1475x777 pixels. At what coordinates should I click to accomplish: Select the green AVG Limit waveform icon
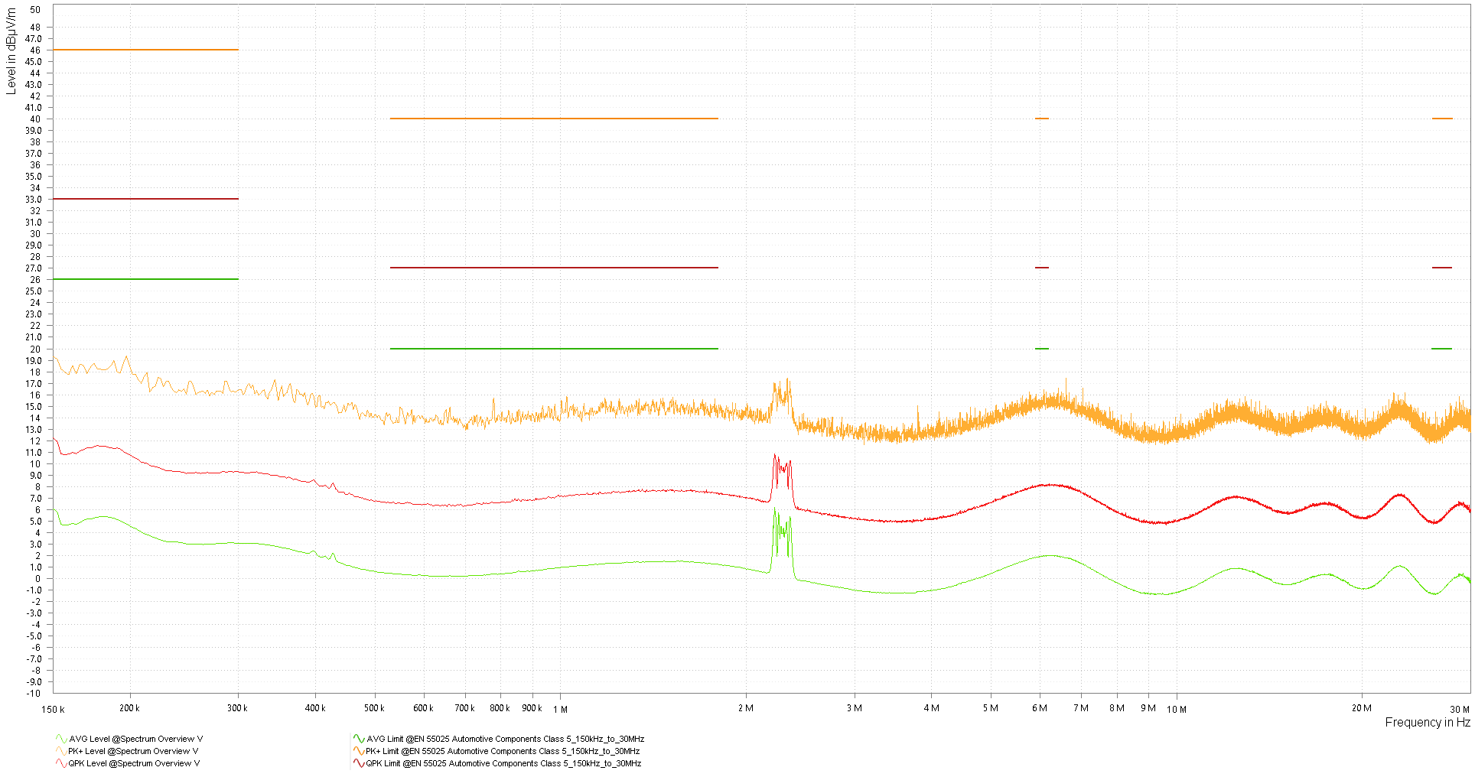tap(357, 739)
